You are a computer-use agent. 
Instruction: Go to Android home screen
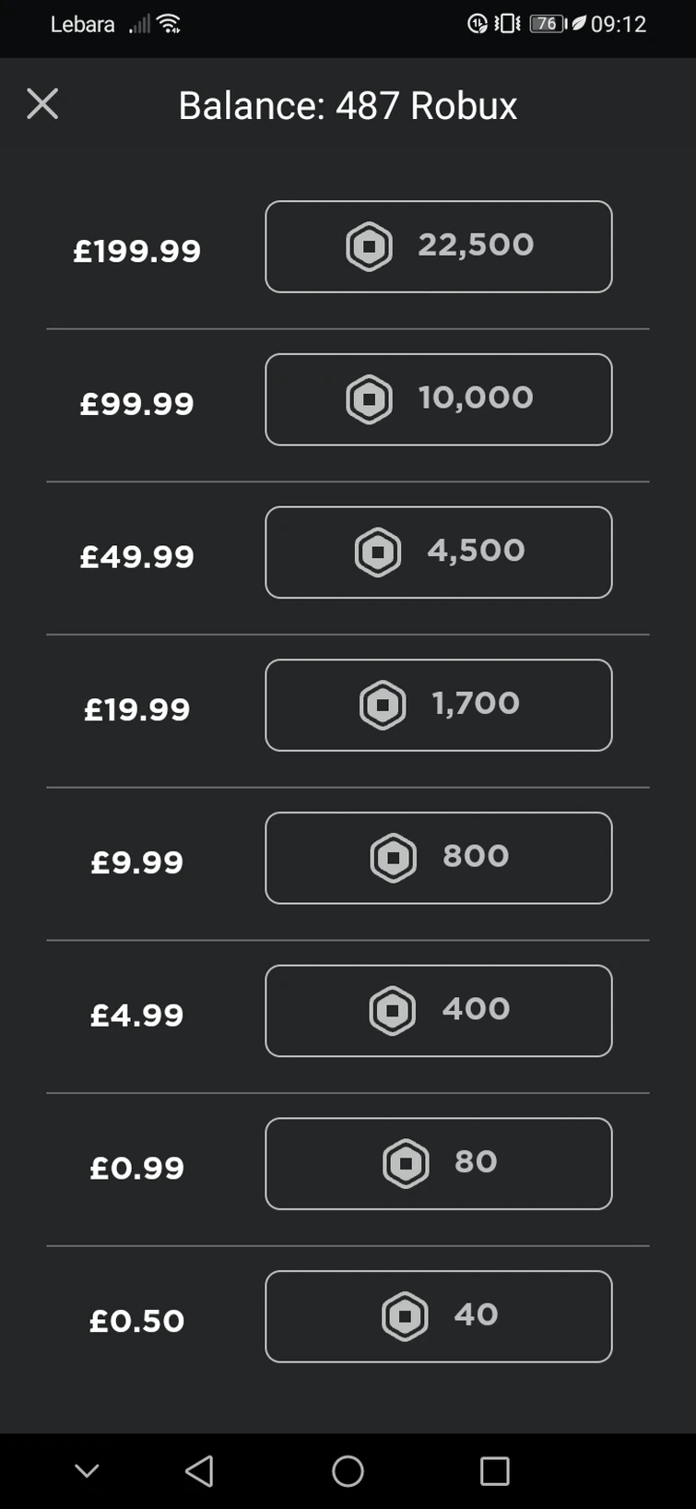[348, 1471]
